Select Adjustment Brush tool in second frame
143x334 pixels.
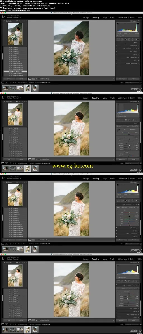pos(137,120)
